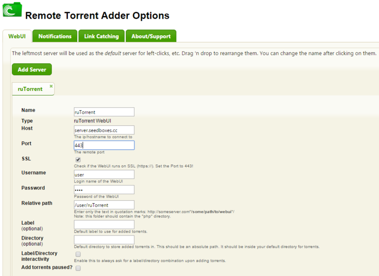
Task: Click the green Remote Torrent Adder logo icon
Action: (12, 10)
